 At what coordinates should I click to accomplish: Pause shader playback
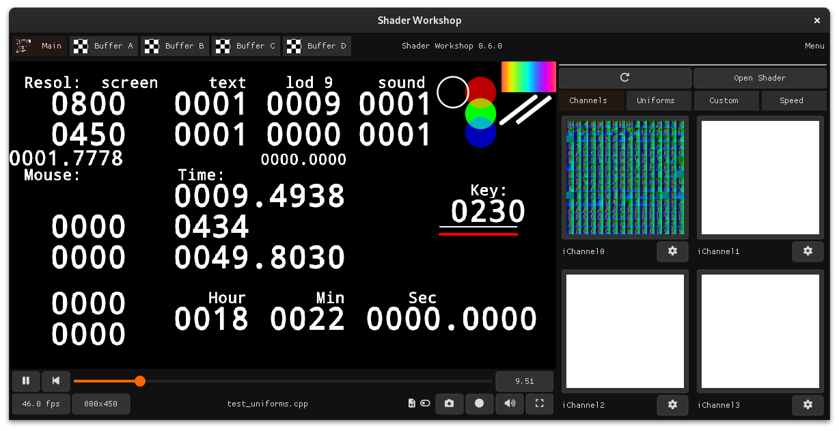point(26,381)
